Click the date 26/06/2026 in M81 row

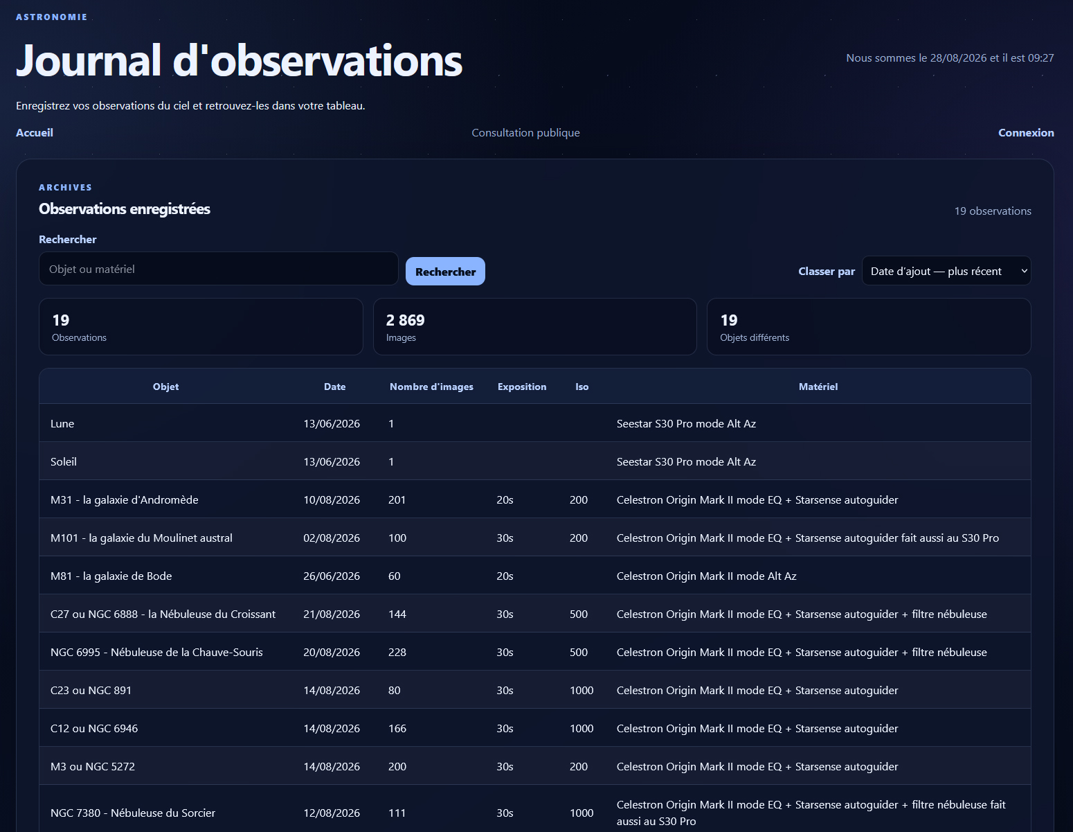coord(332,576)
